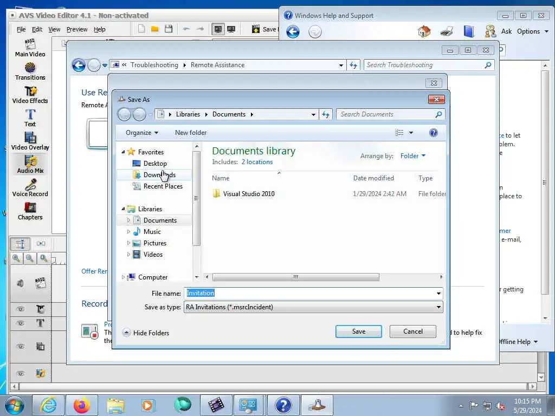Choose the Text tool in AVS sidebar
Screen dimensions: 555x416
click(30, 118)
